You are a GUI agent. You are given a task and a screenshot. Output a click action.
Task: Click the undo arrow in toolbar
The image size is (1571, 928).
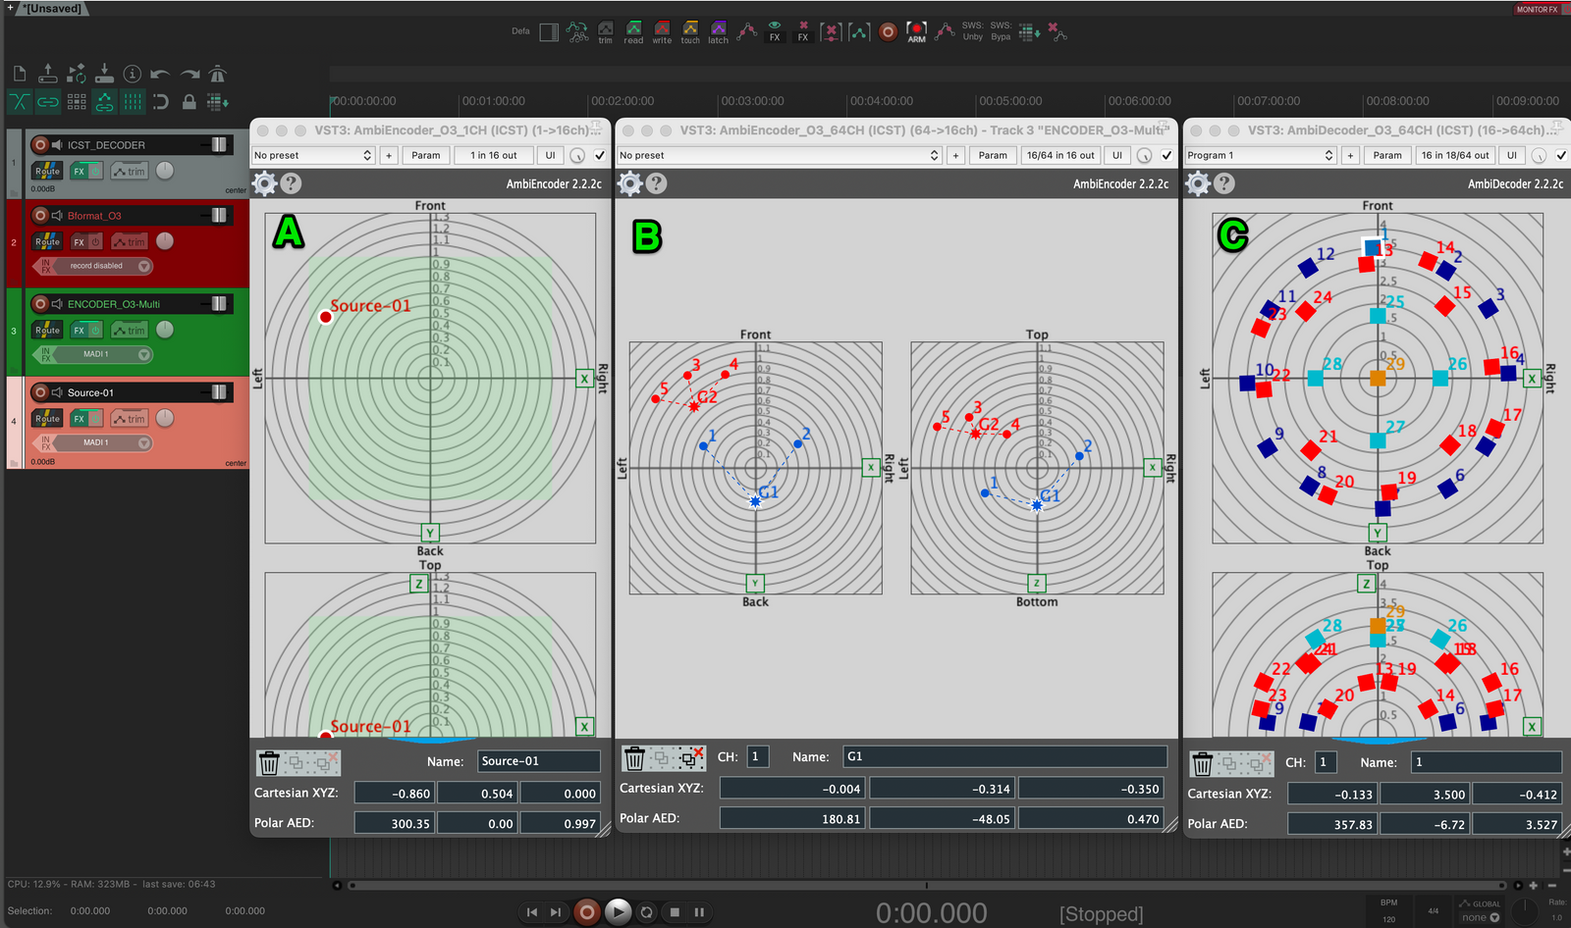tap(161, 75)
